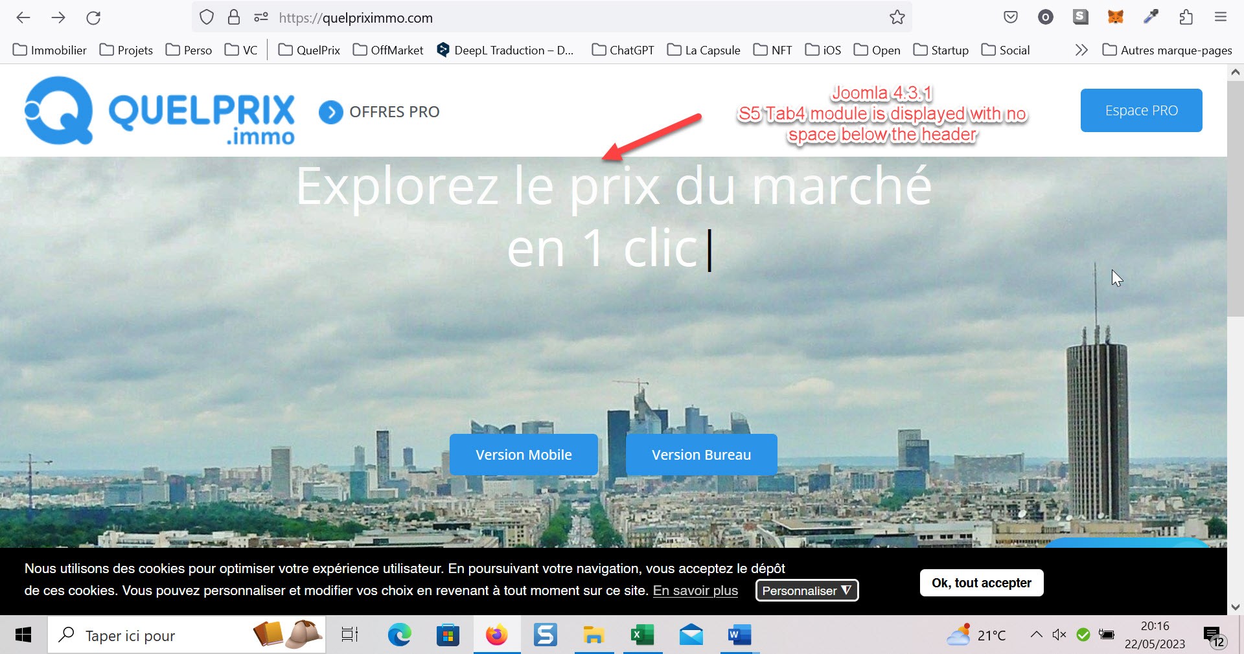Viewport: 1244px width, 654px height.
Task: Open the Social bookmarks folder
Action: (x=1006, y=50)
